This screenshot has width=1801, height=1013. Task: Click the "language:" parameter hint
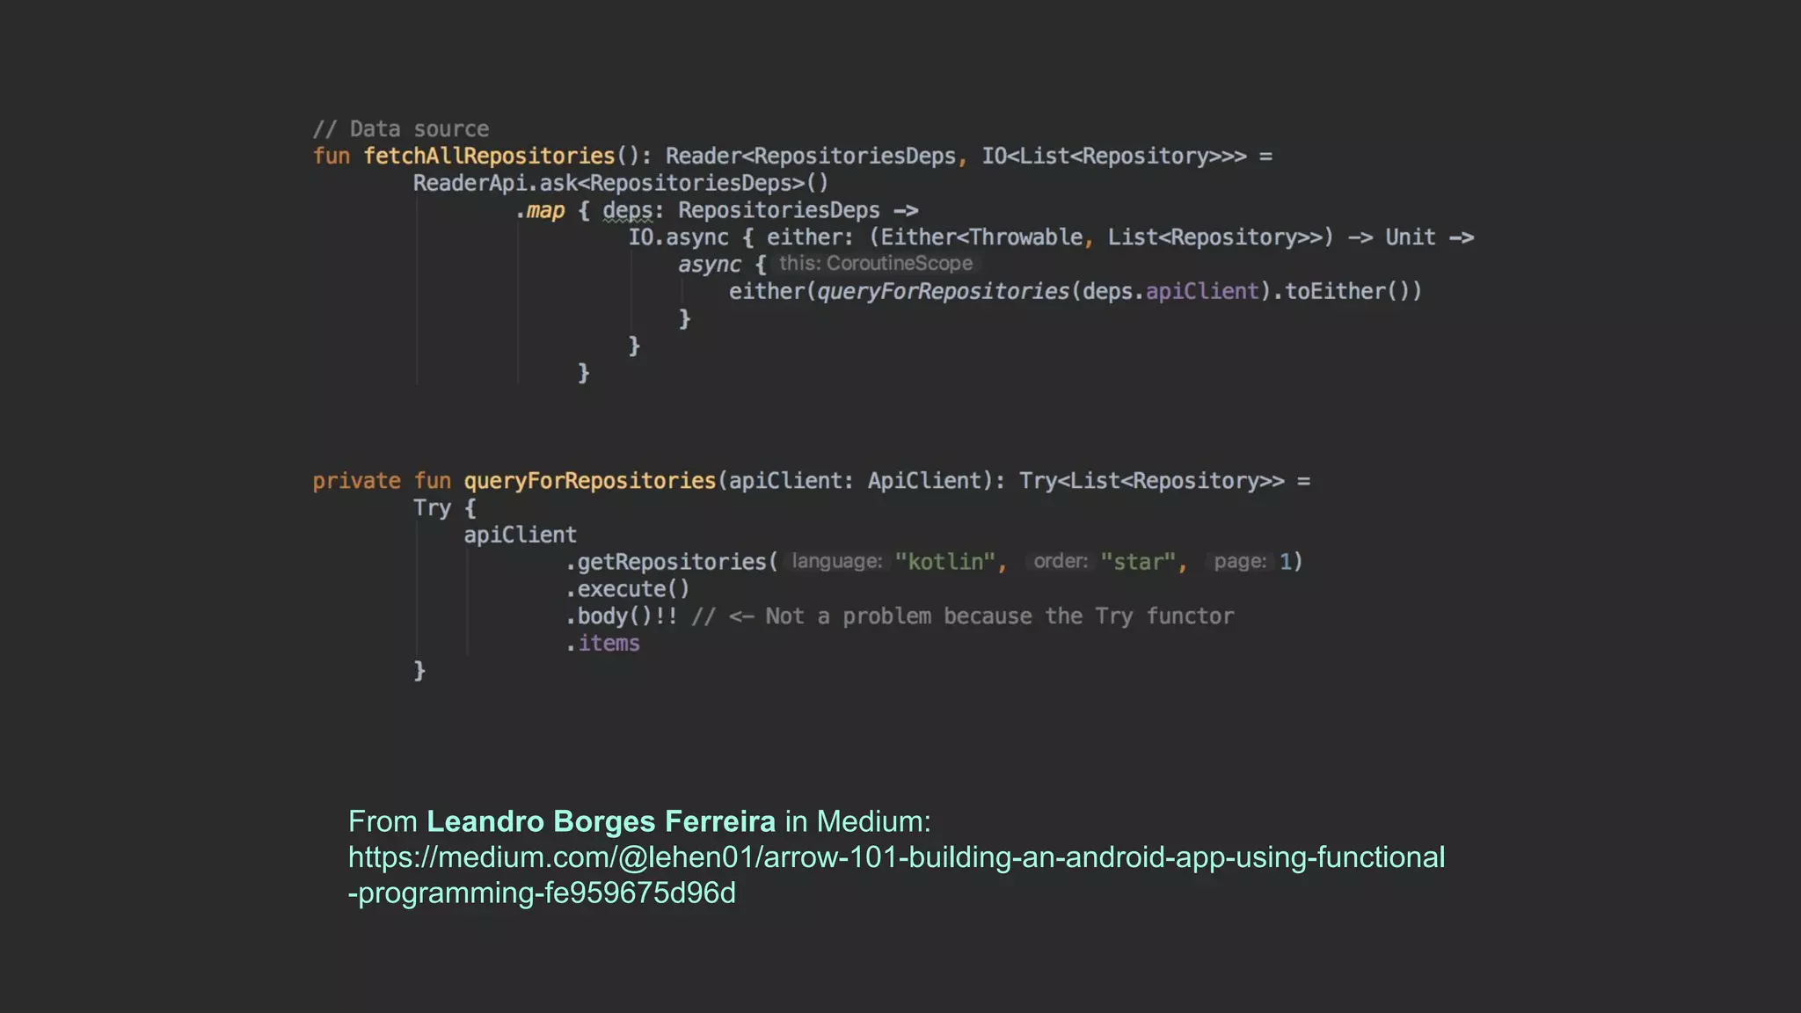coord(836,562)
